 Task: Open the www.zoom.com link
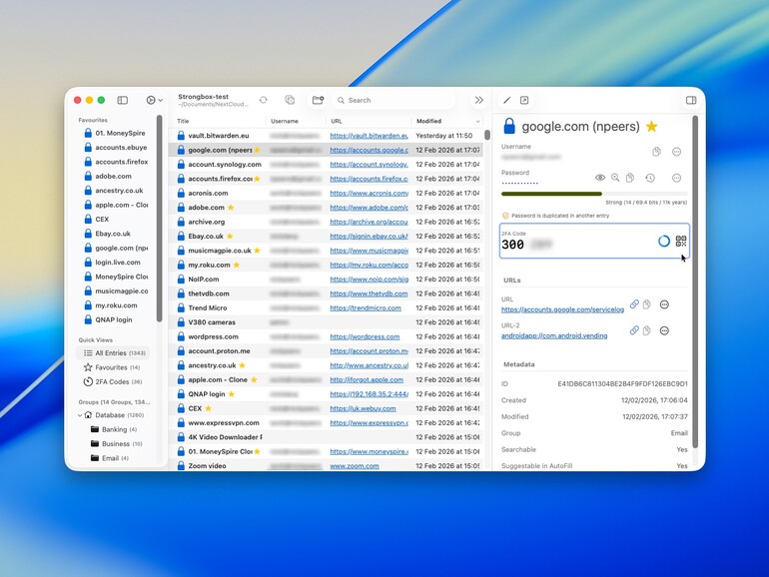[355, 466]
